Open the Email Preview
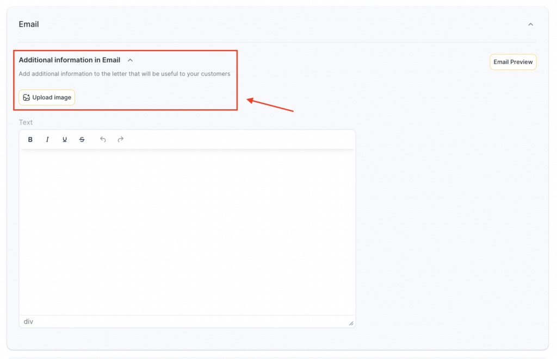Screen dimensions: 557x359 click(x=513, y=62)
